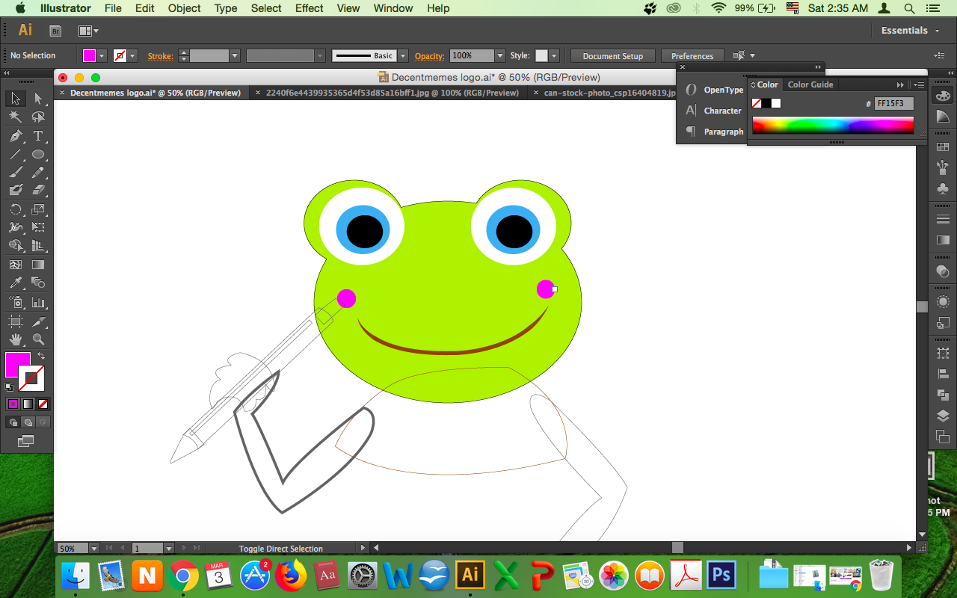Click the Document Setup button
The height and width of the screenshot is (598, 957).
click(x=612, y=56)
